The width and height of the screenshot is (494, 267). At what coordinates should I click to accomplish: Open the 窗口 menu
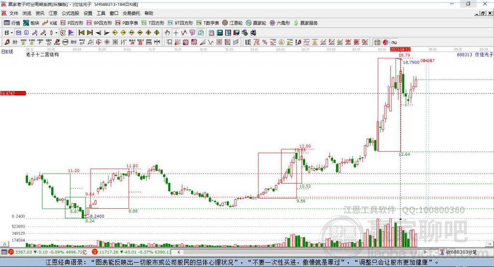tap(114, 13)
